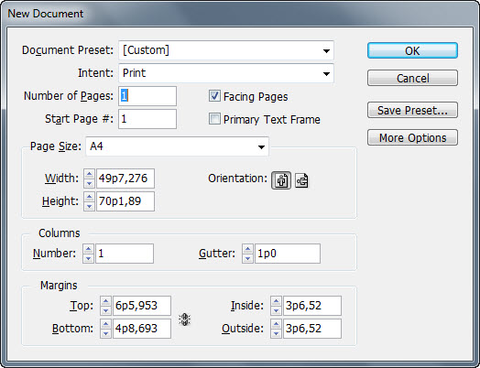This screenshot has width=480, height=368.
Task: Click the Inside margin field
Action: click(312, 306)
